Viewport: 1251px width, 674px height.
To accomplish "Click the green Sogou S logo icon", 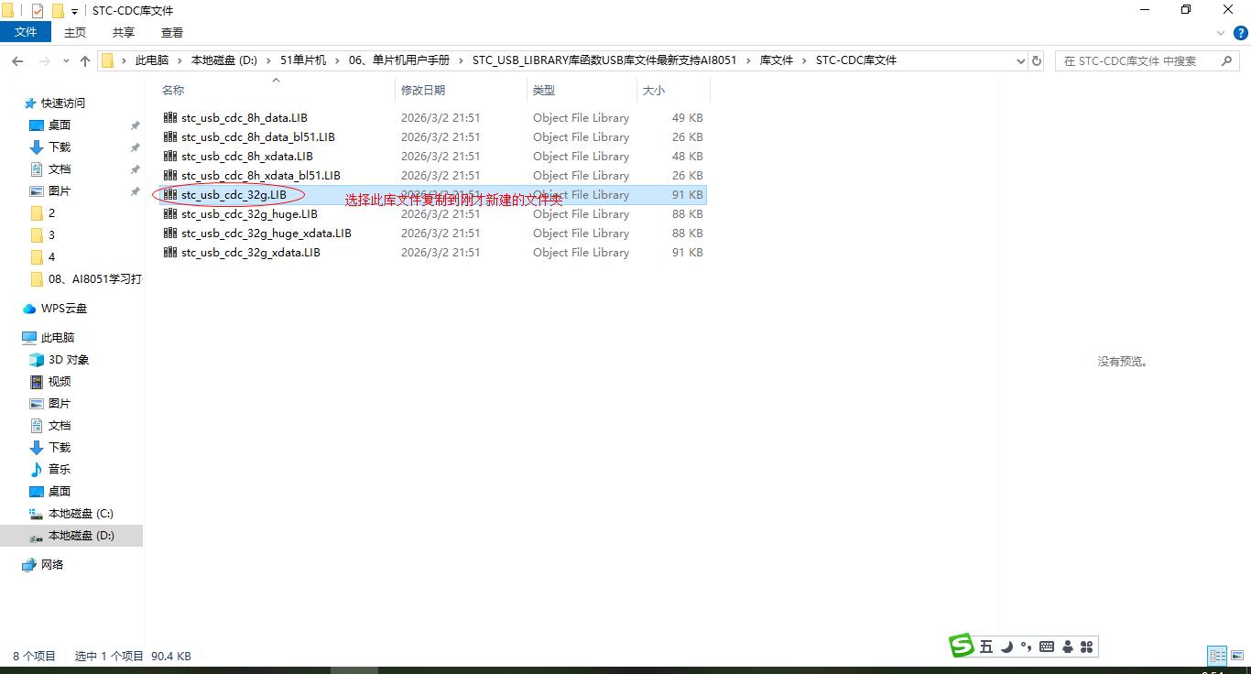I will click(x=962, y=646).
